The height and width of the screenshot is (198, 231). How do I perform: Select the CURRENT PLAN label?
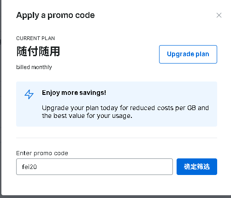[x=36, y=38]
